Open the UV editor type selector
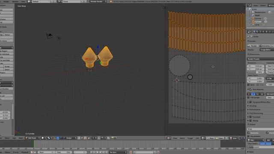The image size is (274, 154). click(x=169, y=138)
